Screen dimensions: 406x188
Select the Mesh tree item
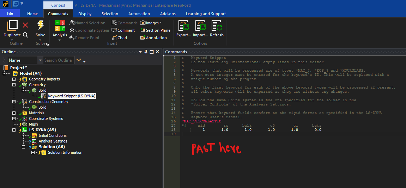point(34,124)
